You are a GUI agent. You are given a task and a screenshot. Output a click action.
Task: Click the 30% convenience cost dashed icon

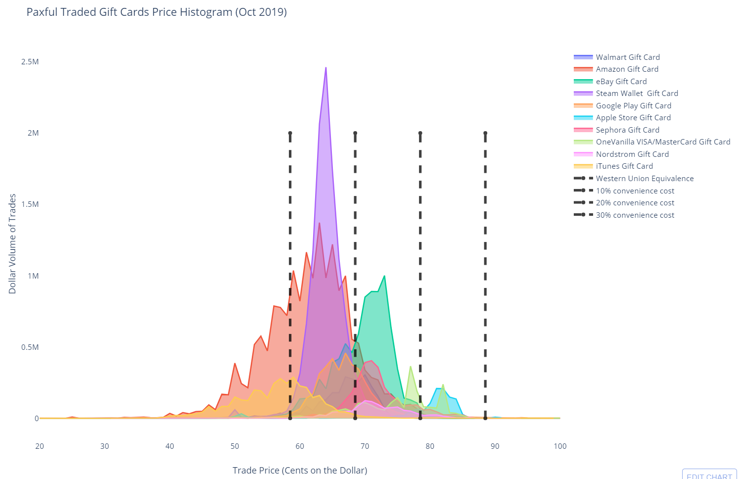point(583,215)
